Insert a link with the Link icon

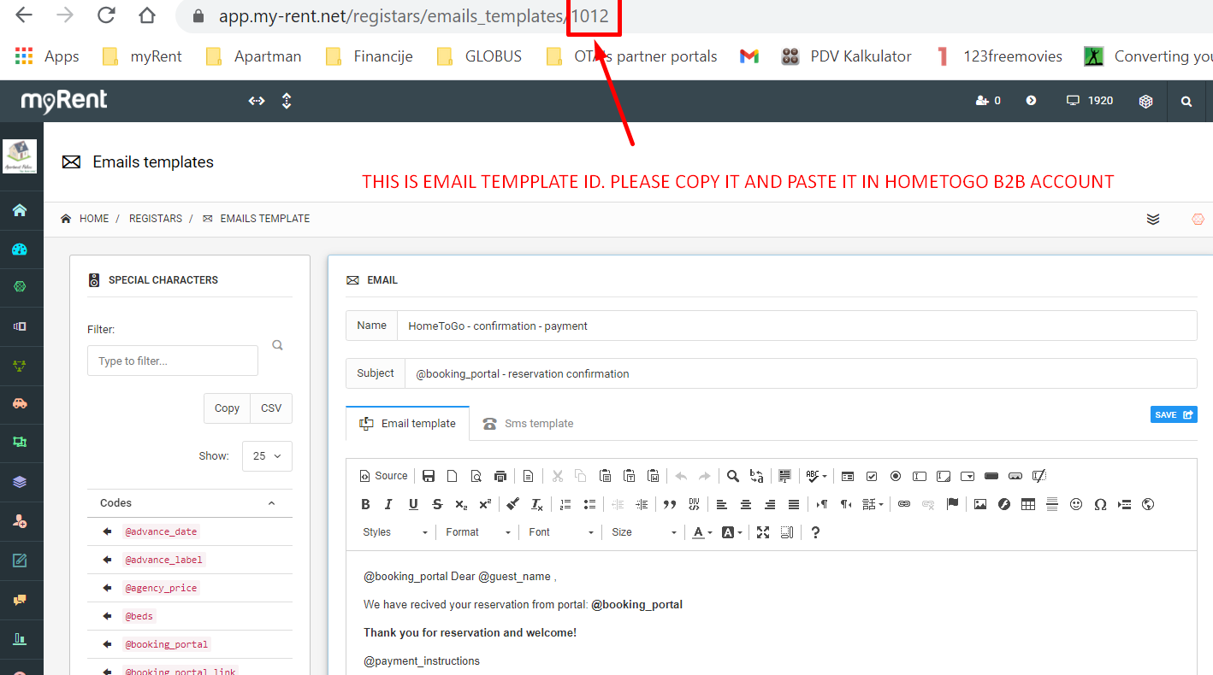904,504
